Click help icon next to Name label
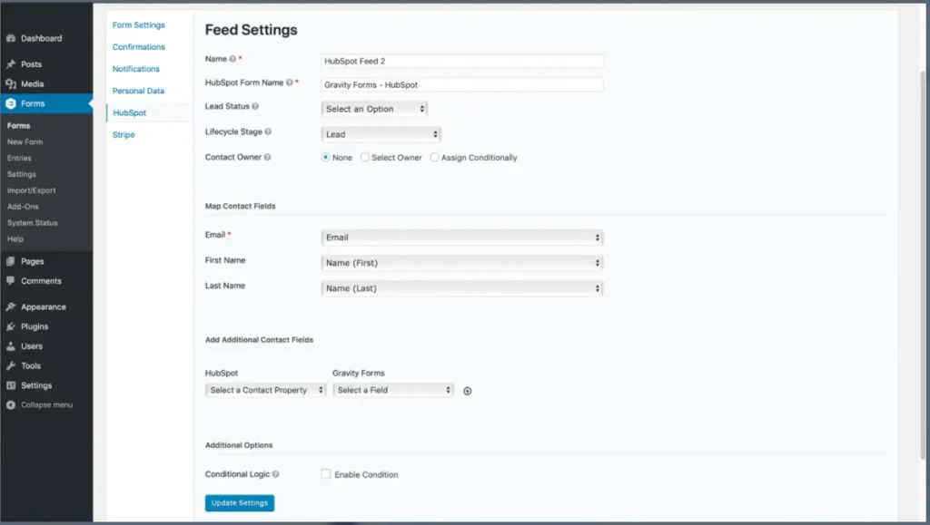The height and width of the screenshot is (525, 930). coord(232,59)
